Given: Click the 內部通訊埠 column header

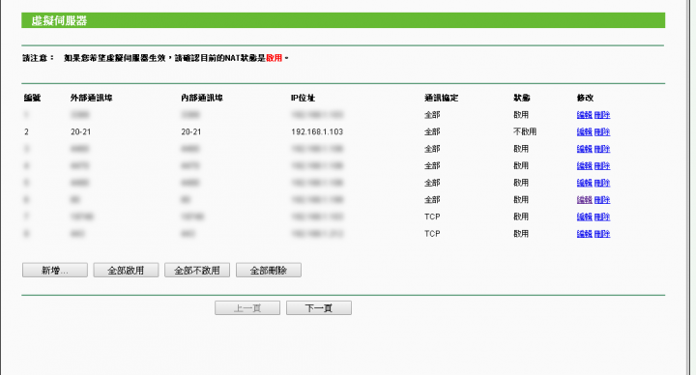Looking at the screenshot, I should click(x=201, y=98).
